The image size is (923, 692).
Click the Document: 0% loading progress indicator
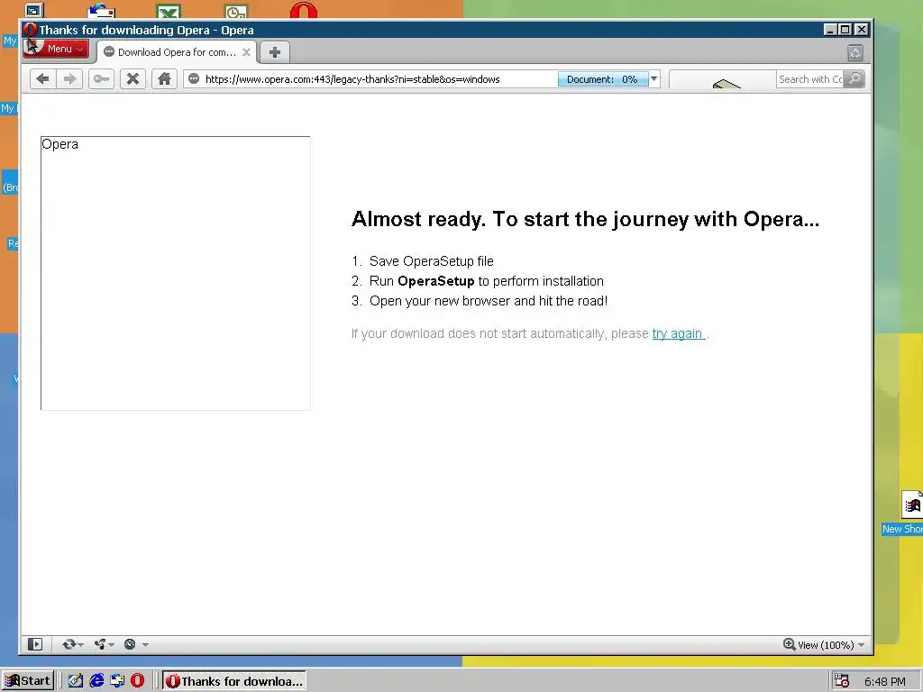603,79
